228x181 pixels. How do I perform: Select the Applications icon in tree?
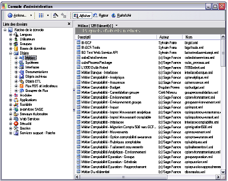coord(16,100)
